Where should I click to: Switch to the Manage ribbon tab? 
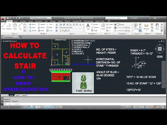coord(53,21)
